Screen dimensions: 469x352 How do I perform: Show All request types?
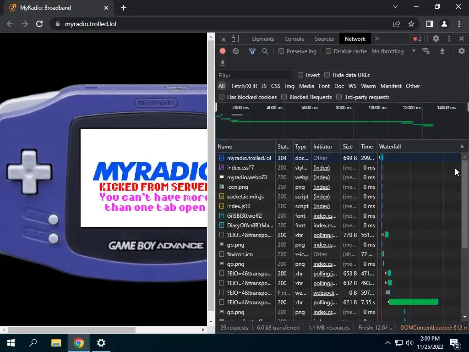click(221, 86)
